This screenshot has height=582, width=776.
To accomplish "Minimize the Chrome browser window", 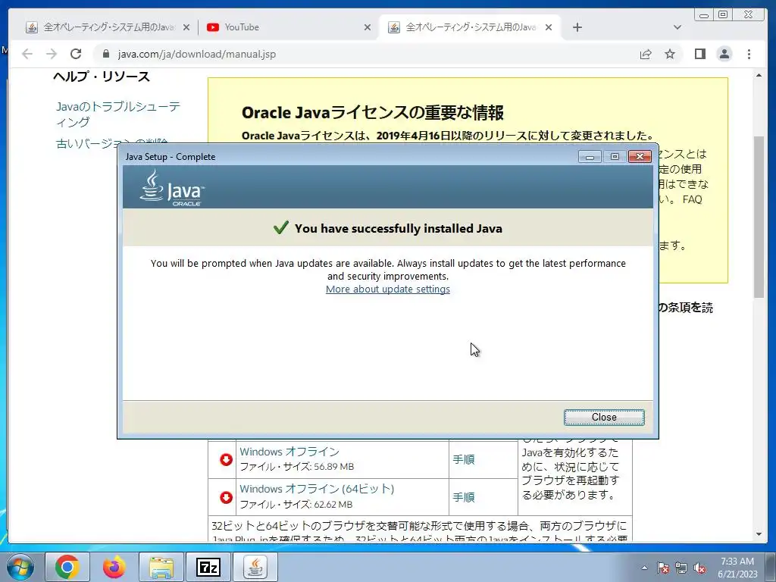I will click(x=703, y=15).
